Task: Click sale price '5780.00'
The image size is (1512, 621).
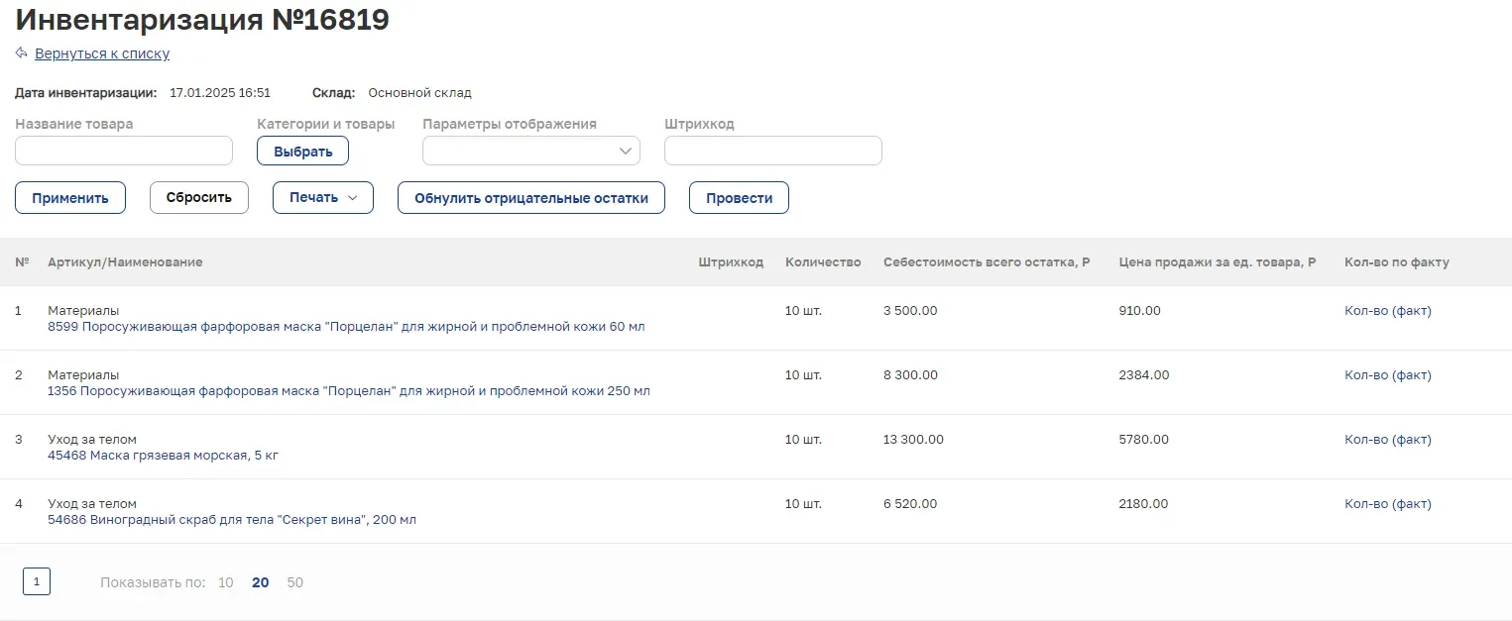Action: pos(1143,440)
